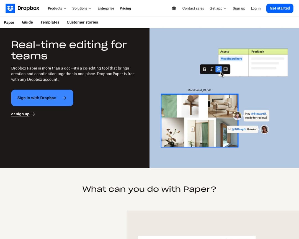The height and width of the screenshot is (239, 299).
Task: Click 'Real-time editing for teams' heading
Action: [x=69, y=50]
